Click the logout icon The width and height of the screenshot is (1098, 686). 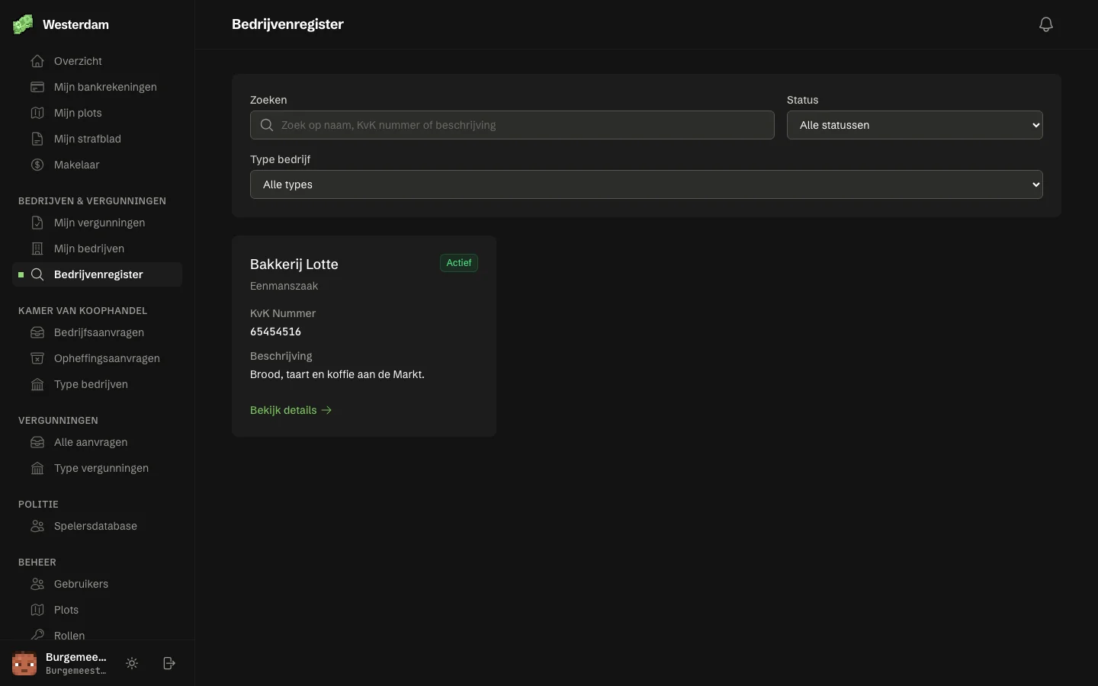169,663
